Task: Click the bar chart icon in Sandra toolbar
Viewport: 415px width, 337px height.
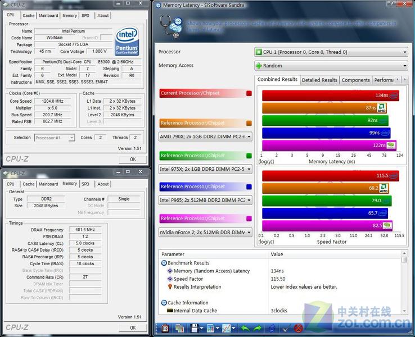Action: click(x=210, y=329)
